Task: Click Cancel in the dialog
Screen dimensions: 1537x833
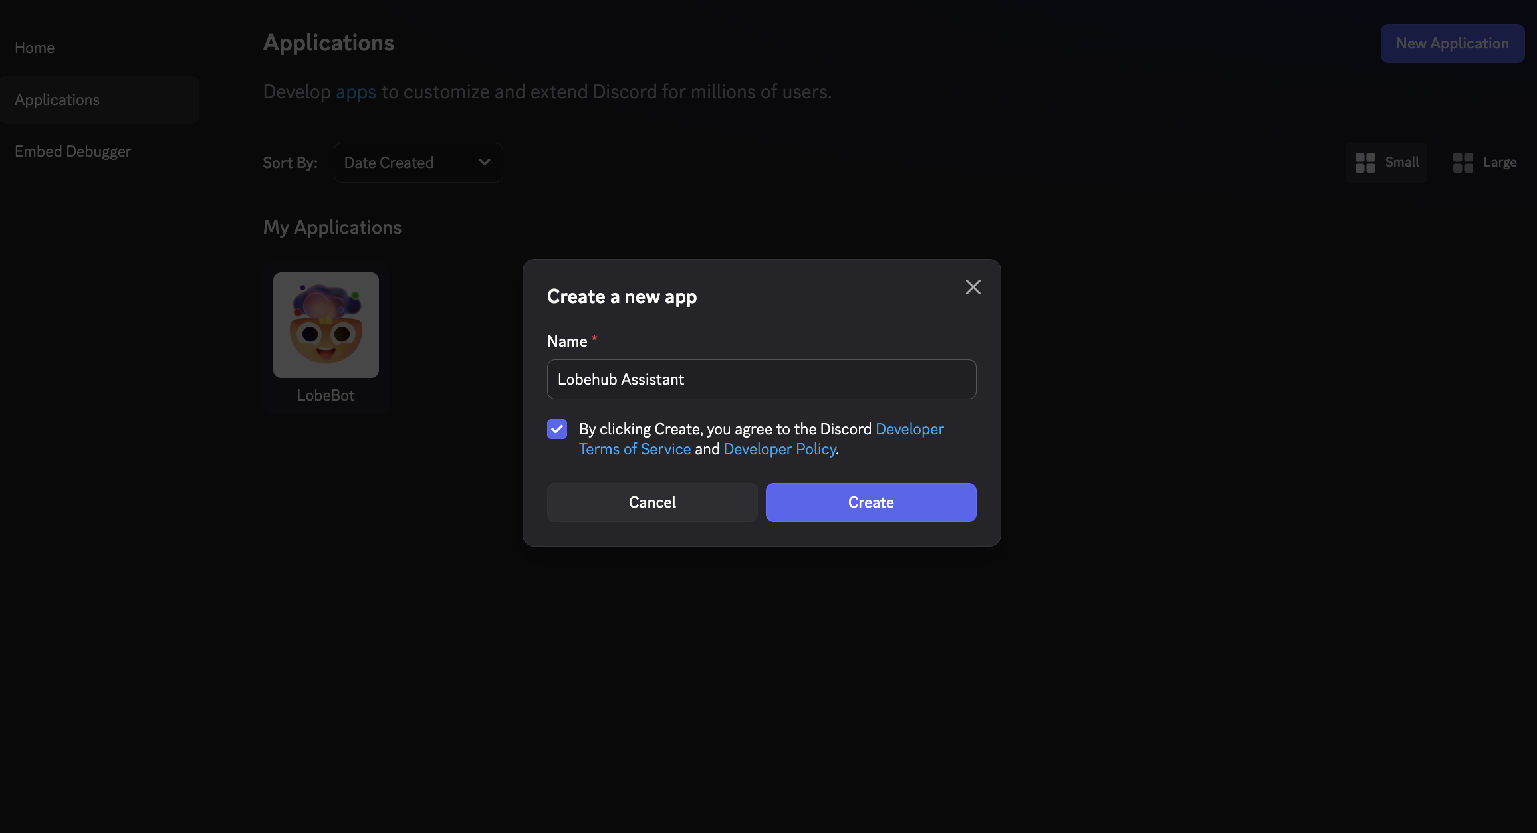Action: [651, 502]
